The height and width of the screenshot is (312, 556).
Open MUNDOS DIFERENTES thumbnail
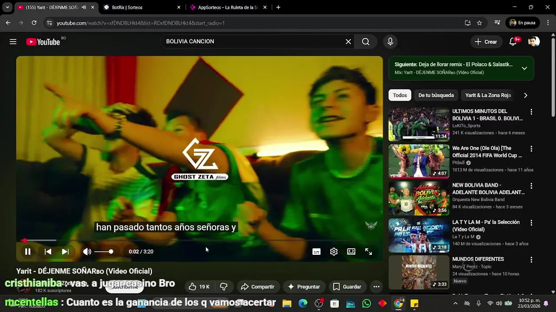[x=419, y=272]
